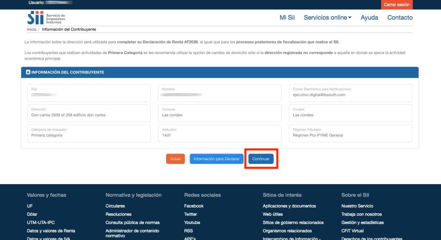The image size is (441, 240).
Task: Open the Youtube footer link
Action: 192,222
